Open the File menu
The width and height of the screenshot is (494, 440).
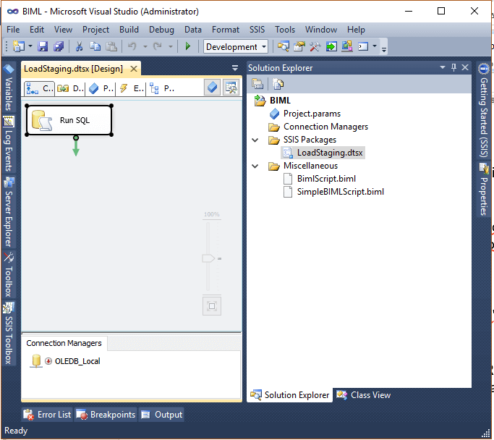click(x=13, y=30)
